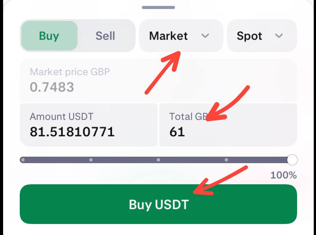Screen dimensions: 316x235
Task: Set the slider to the 25% dot
Action: coord(91,160)
